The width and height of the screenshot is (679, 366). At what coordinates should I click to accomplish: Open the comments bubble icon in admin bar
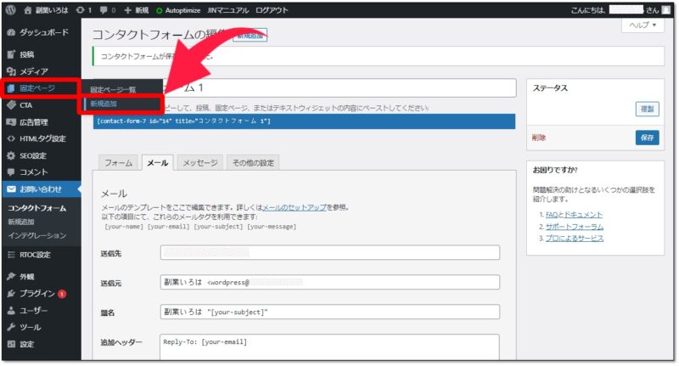click(x=104, y=10)
